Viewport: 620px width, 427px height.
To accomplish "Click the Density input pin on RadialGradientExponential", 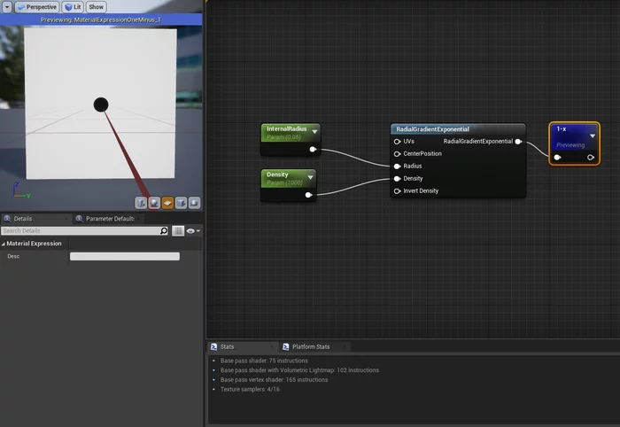I will point(398,179).
